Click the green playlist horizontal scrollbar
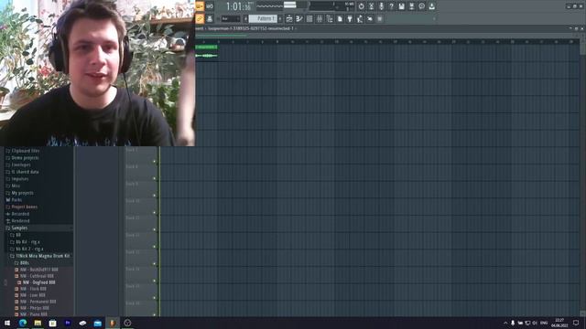This screenshot has height=329, width=586. [x=222, y=36]
